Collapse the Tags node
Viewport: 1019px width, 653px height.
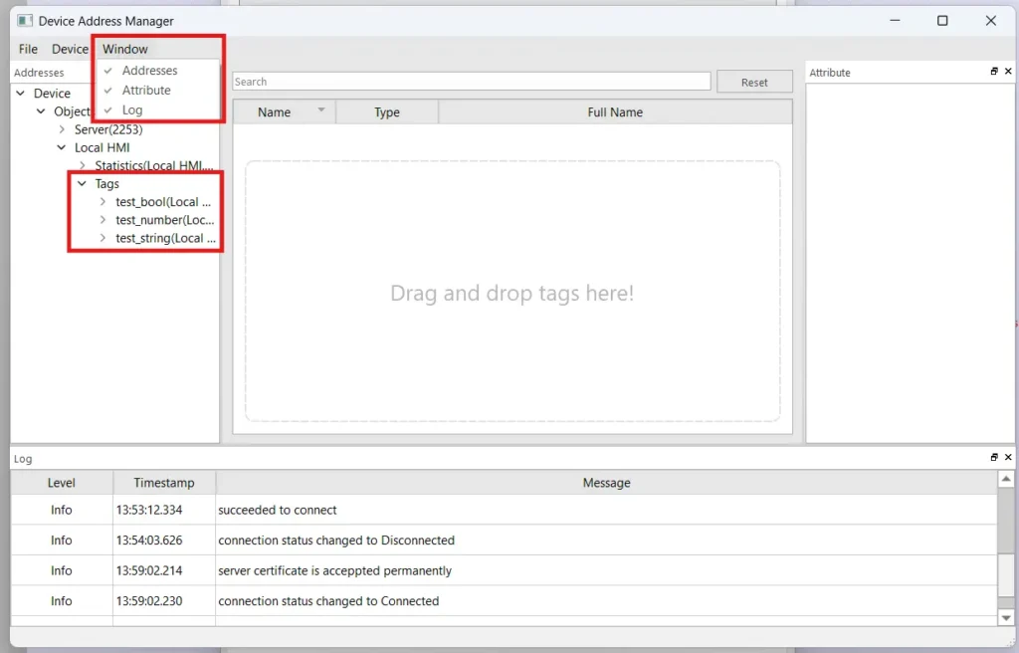pyautogui.click(x=84, y=183)
